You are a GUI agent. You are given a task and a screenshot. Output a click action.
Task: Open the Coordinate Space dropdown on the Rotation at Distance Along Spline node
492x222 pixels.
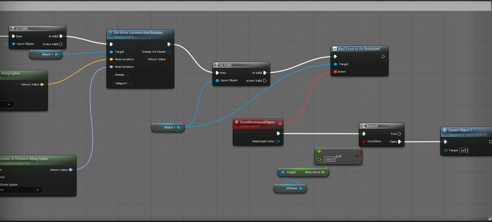[21, 190]
